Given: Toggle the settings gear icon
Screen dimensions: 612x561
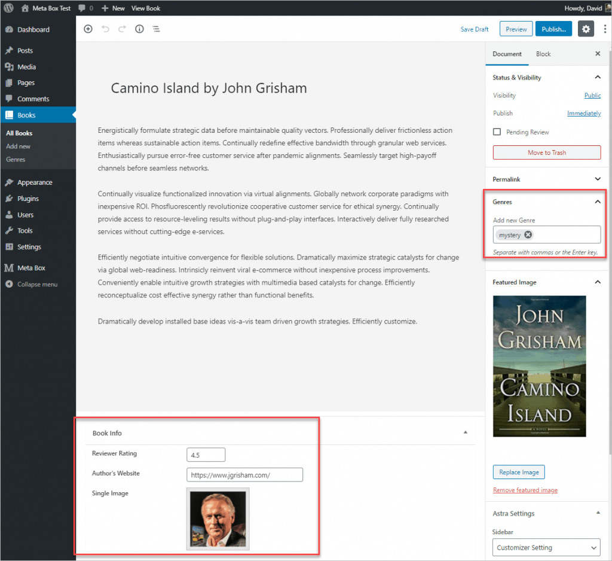Looking at the screenshot, I should tap(586, 29).
